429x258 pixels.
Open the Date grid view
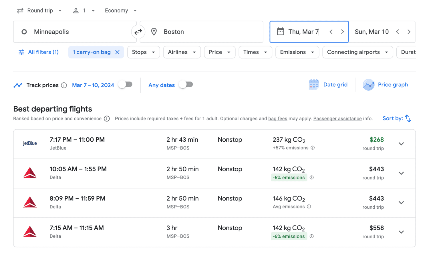click(x=328, y=85)
